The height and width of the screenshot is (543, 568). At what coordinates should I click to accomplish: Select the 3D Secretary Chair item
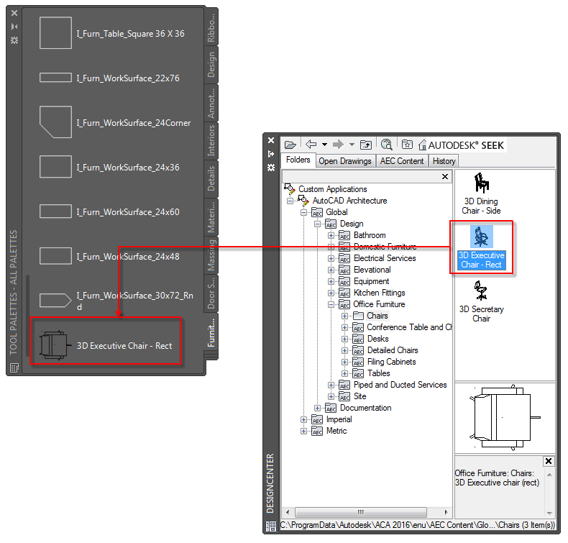[481, 301]
